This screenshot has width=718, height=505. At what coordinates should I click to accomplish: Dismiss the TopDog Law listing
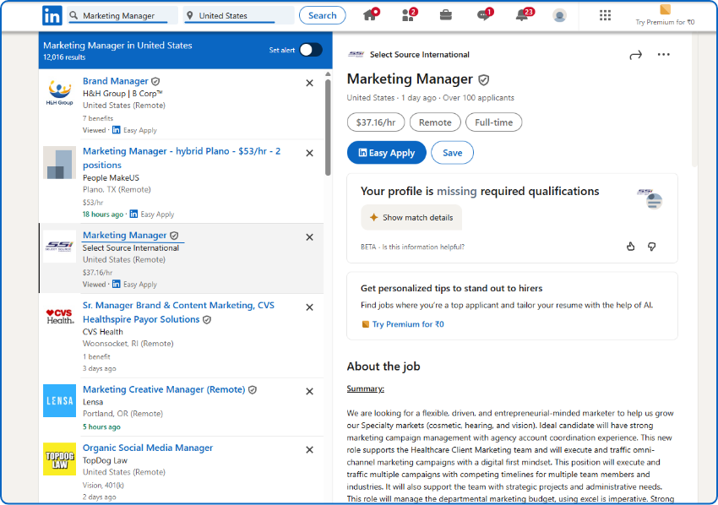pos(309,449)
